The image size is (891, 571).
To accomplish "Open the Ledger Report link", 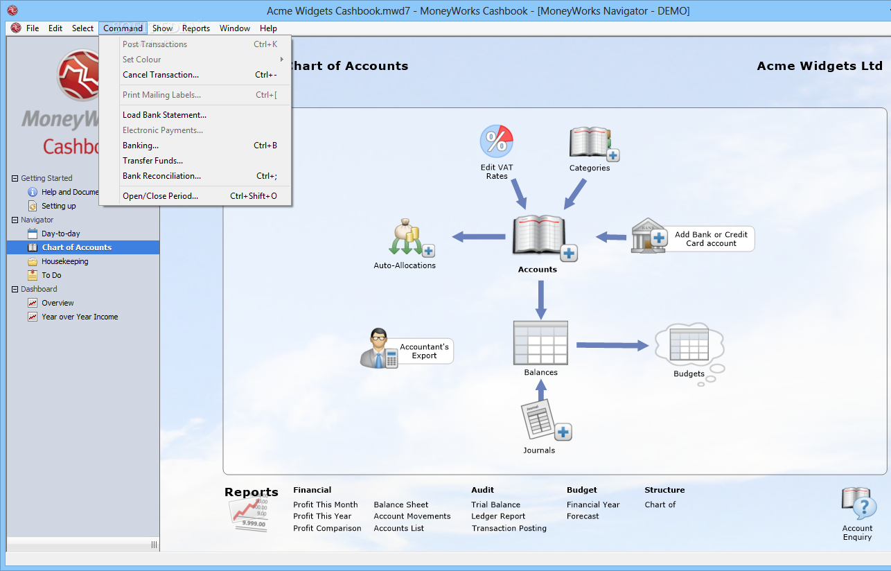I will tap(498, 516).
